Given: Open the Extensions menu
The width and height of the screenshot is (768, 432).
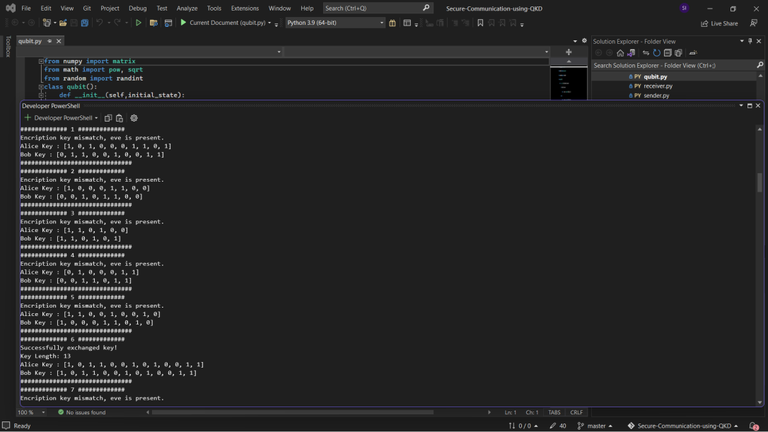Looking at the screenshot, I should [x=245, y=8].
